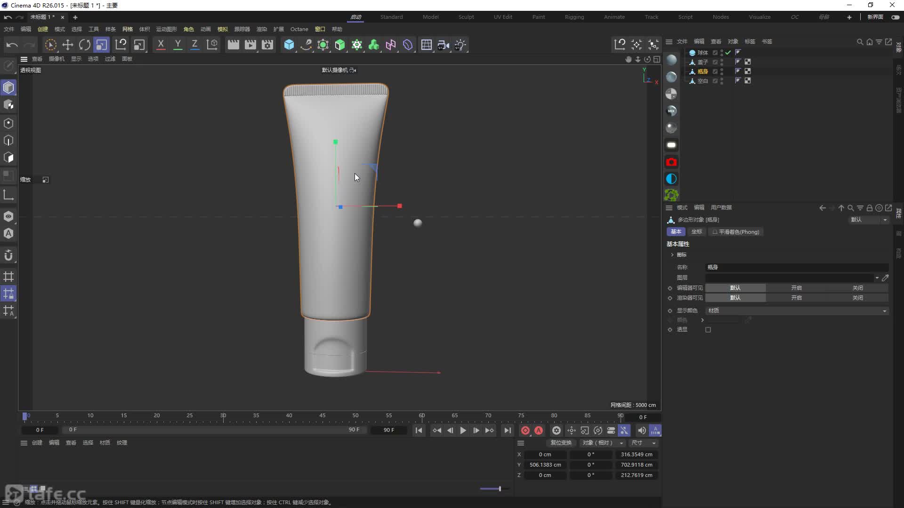904x508 pixels.
Task: Click the white Octane area light icon
Action: (x=671, y=145)
